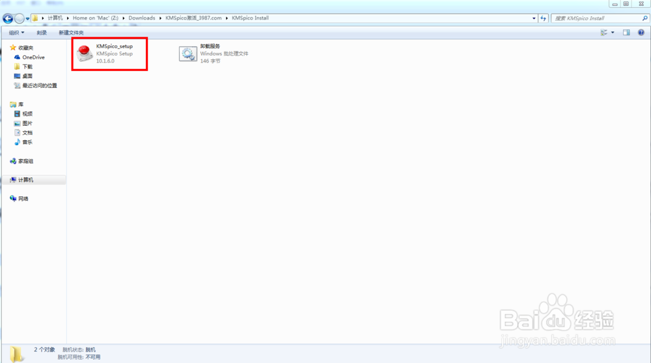Select 网络 in the sidebar
This screenshot has height=363, width=651.
(x=19, y=199)
